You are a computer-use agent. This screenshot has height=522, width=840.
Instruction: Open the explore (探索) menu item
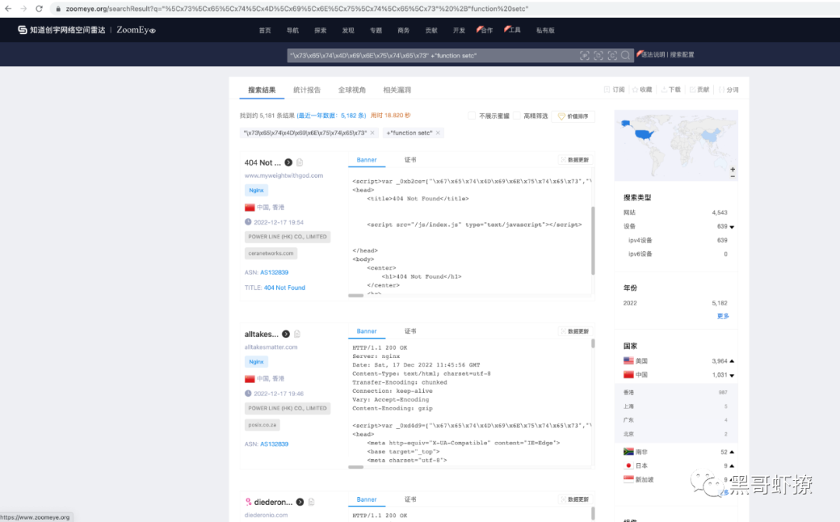tap(320, 30)
